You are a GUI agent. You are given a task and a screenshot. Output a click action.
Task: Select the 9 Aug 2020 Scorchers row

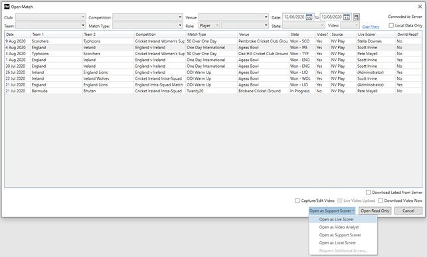click(x=213, y=41)
